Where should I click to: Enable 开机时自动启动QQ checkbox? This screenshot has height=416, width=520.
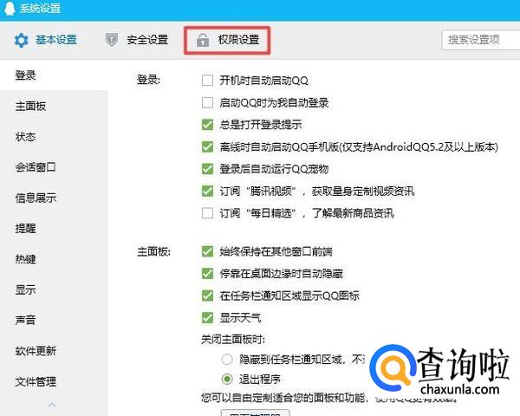[207, 81]
